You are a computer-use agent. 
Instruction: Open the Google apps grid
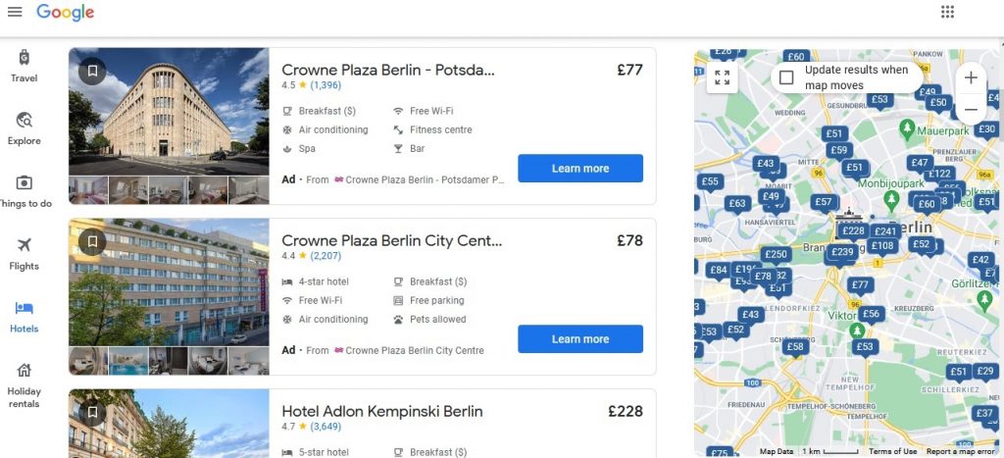tap(947, 12)
